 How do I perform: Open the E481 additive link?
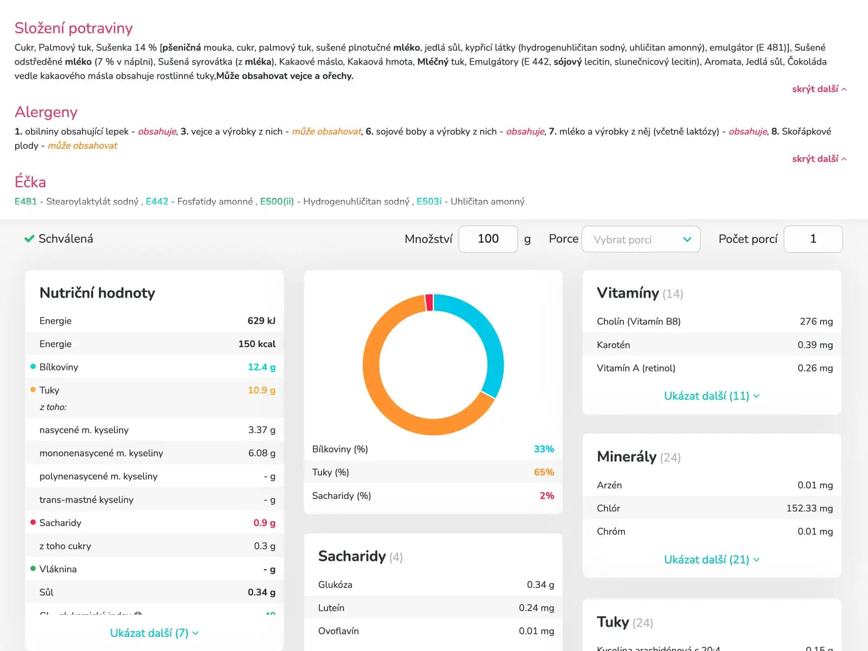(x=25, y=201)
